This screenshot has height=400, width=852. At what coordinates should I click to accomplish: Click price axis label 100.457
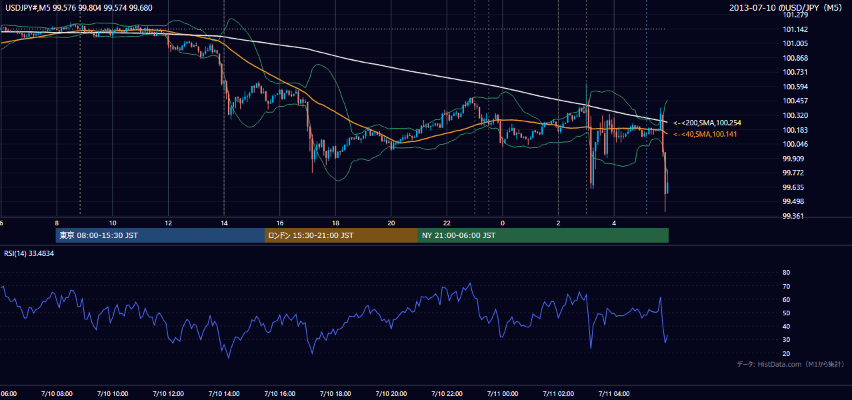point(796,101)
